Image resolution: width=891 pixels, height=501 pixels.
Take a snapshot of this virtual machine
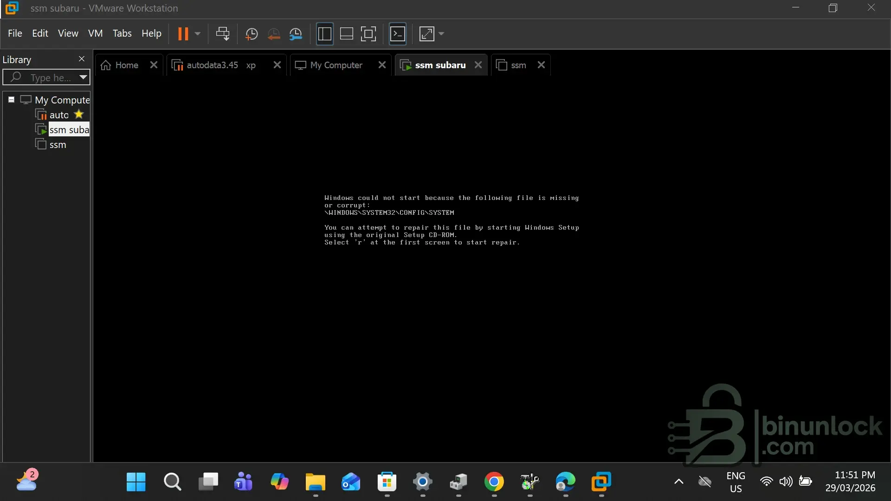tap(252, 34)
